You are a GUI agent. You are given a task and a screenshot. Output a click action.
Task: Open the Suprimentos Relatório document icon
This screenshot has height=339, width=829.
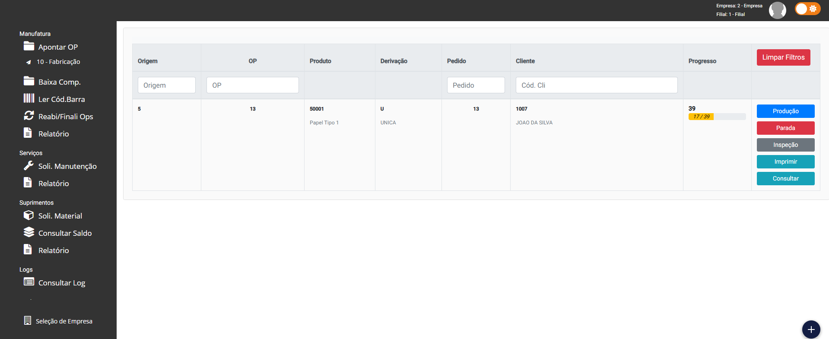coord(28,250)
